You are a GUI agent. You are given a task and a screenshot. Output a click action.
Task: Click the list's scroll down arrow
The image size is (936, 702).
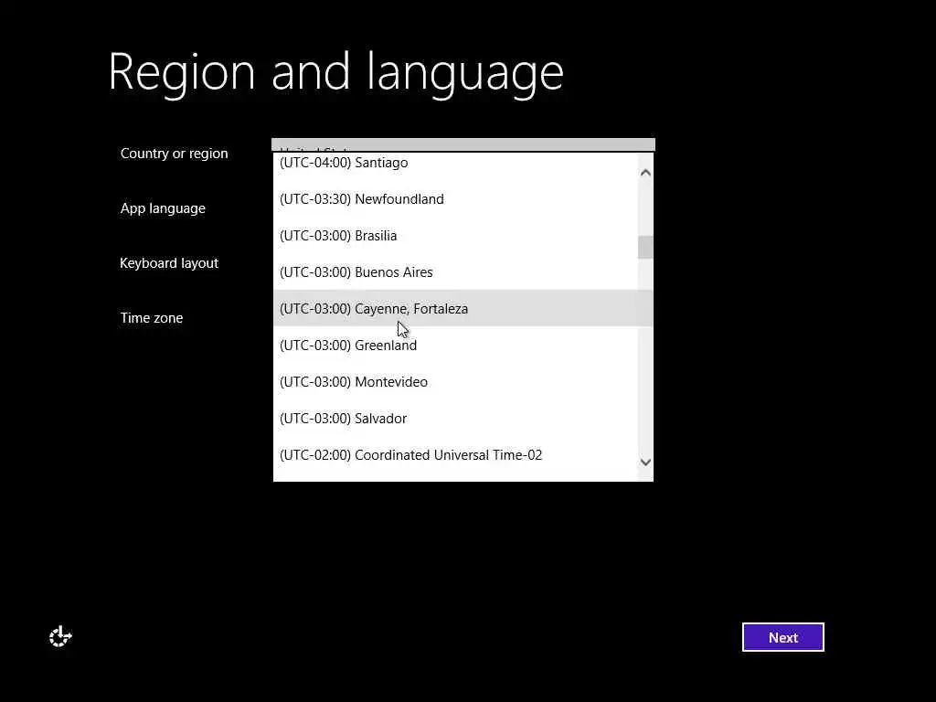pos(645,462)
